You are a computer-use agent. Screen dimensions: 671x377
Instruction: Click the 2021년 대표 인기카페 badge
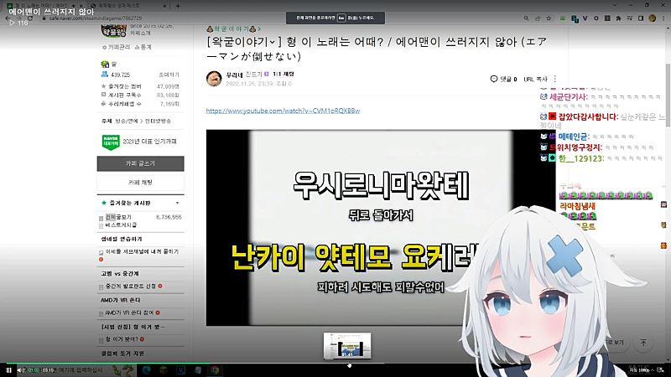[139, 142]
